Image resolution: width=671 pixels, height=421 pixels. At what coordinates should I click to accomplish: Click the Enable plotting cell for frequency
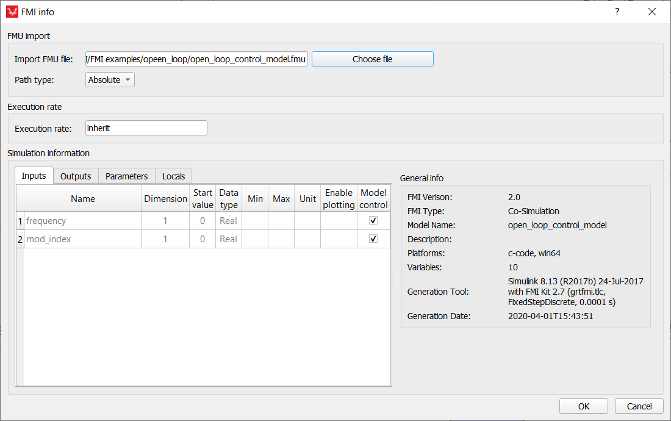tap(339, 221)
